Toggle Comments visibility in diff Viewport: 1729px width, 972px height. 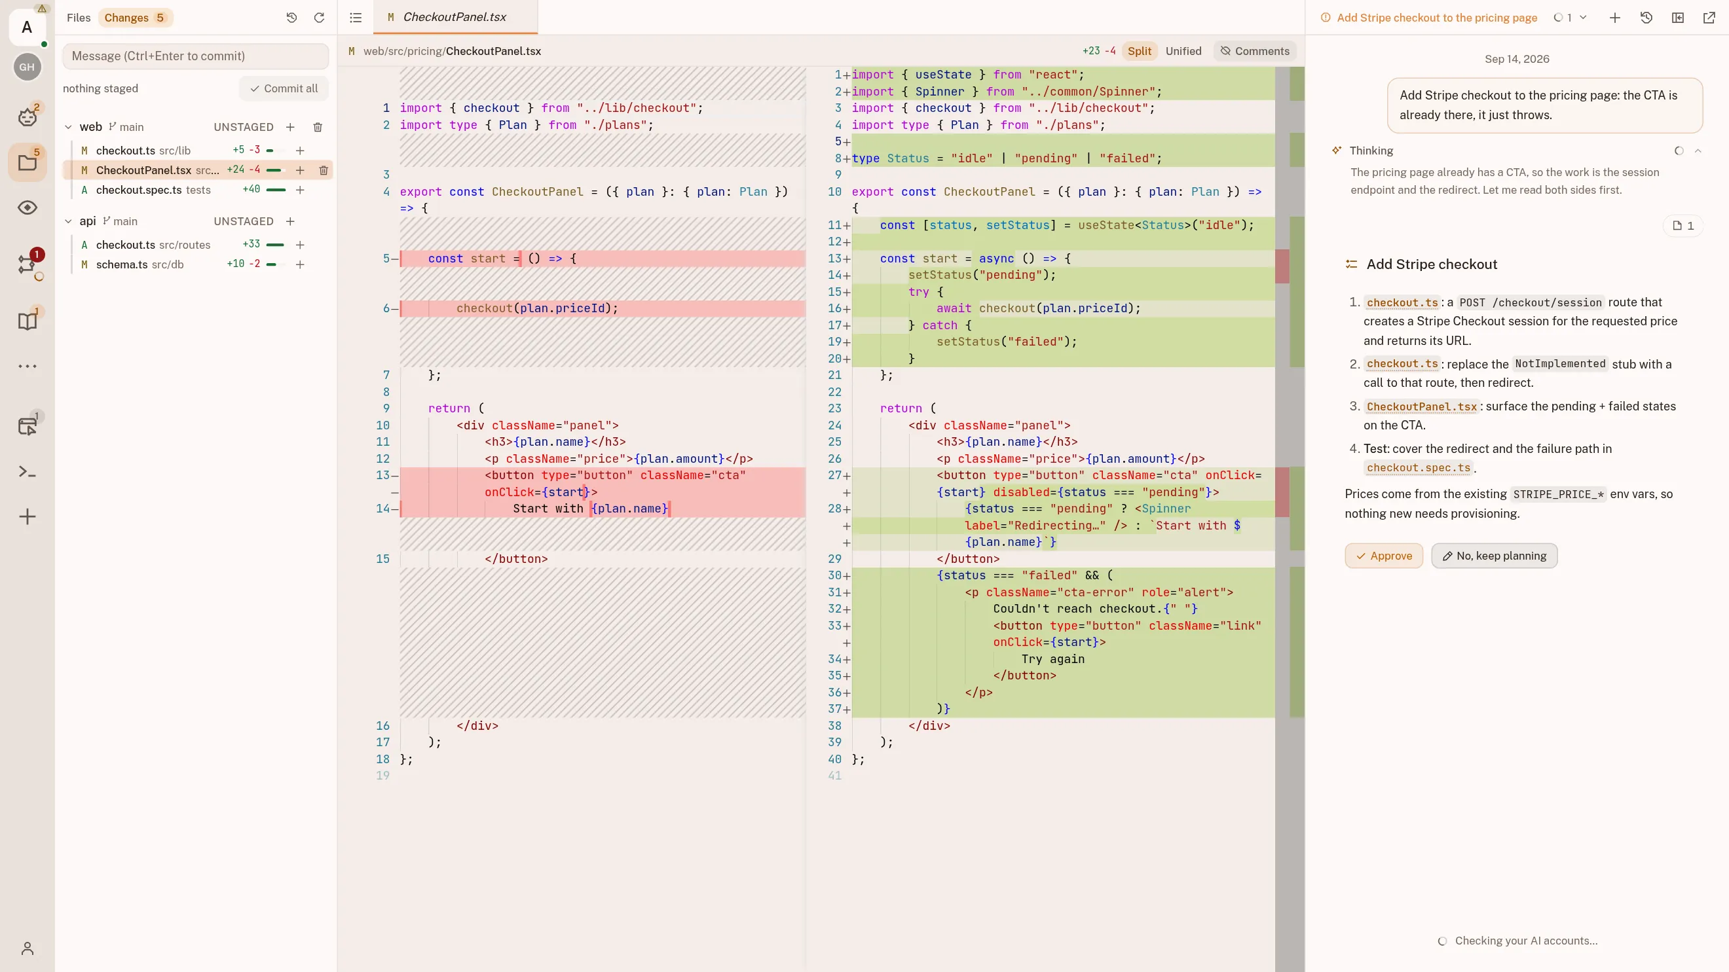pyautogui.click(x=1254, y=51)
